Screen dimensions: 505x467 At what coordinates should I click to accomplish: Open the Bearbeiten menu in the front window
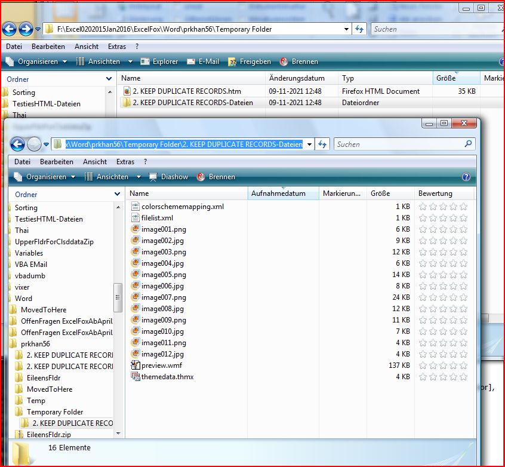tap(57, 162)
